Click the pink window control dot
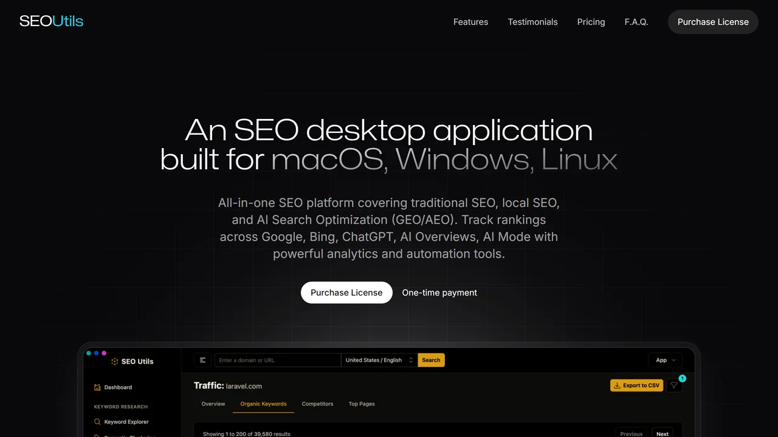778x437 pixels. tap(104, 353)
